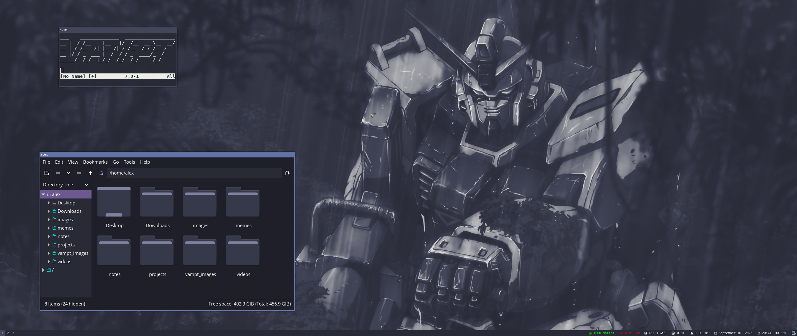Screen dimensions: 797x336
Task: Click '8 items (24 hidden)' status text
Action: coord(65,304)
